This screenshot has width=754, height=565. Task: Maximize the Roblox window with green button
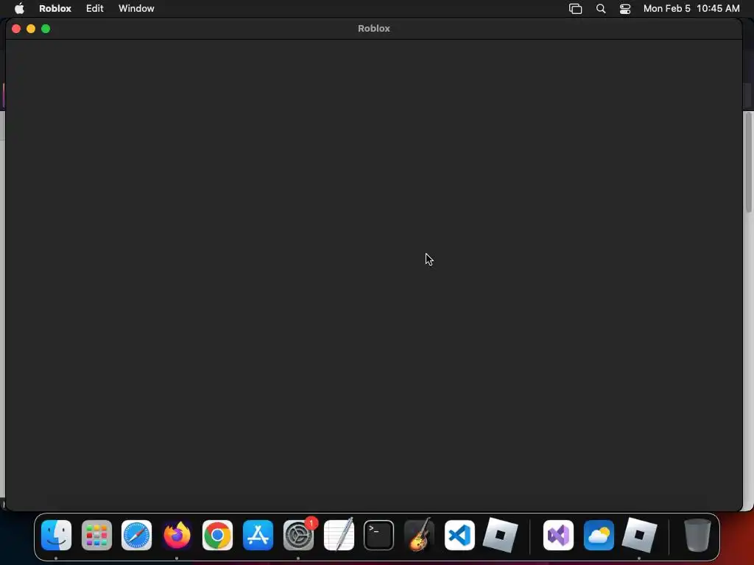click(46, 29)
